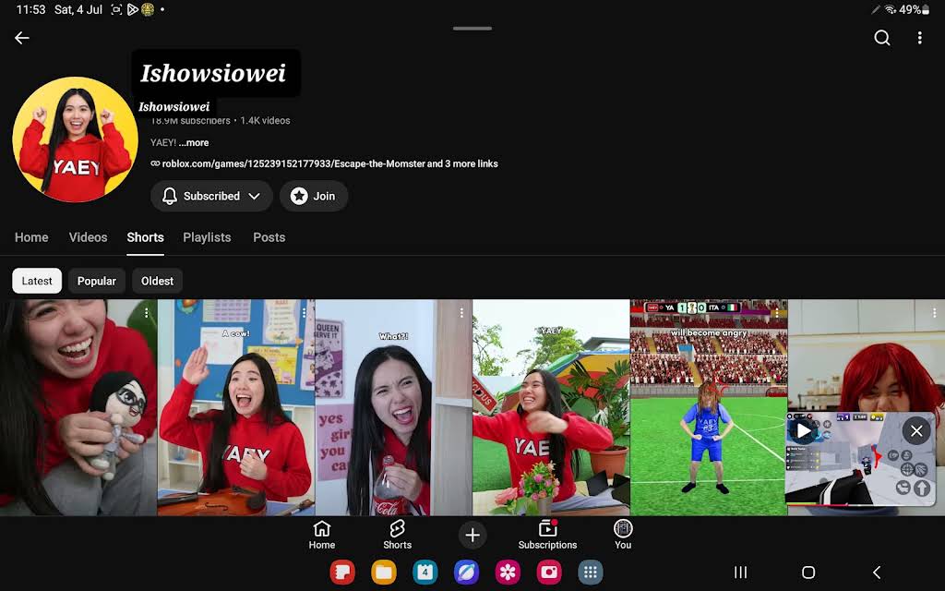945x591 pixels.
Task: Show recent apps with system recents button
Action: pyautogui.click(x=741, y=573)
